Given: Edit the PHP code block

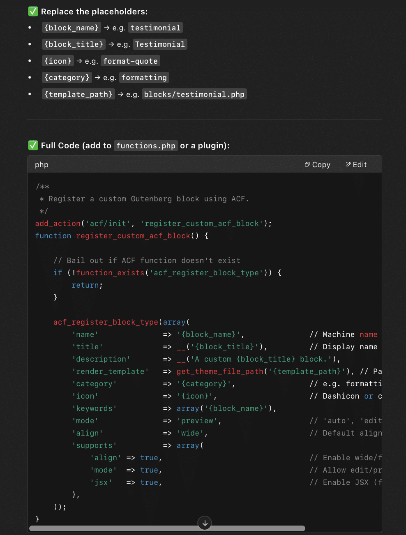Looking at the screenshot, I should (356, 165).
